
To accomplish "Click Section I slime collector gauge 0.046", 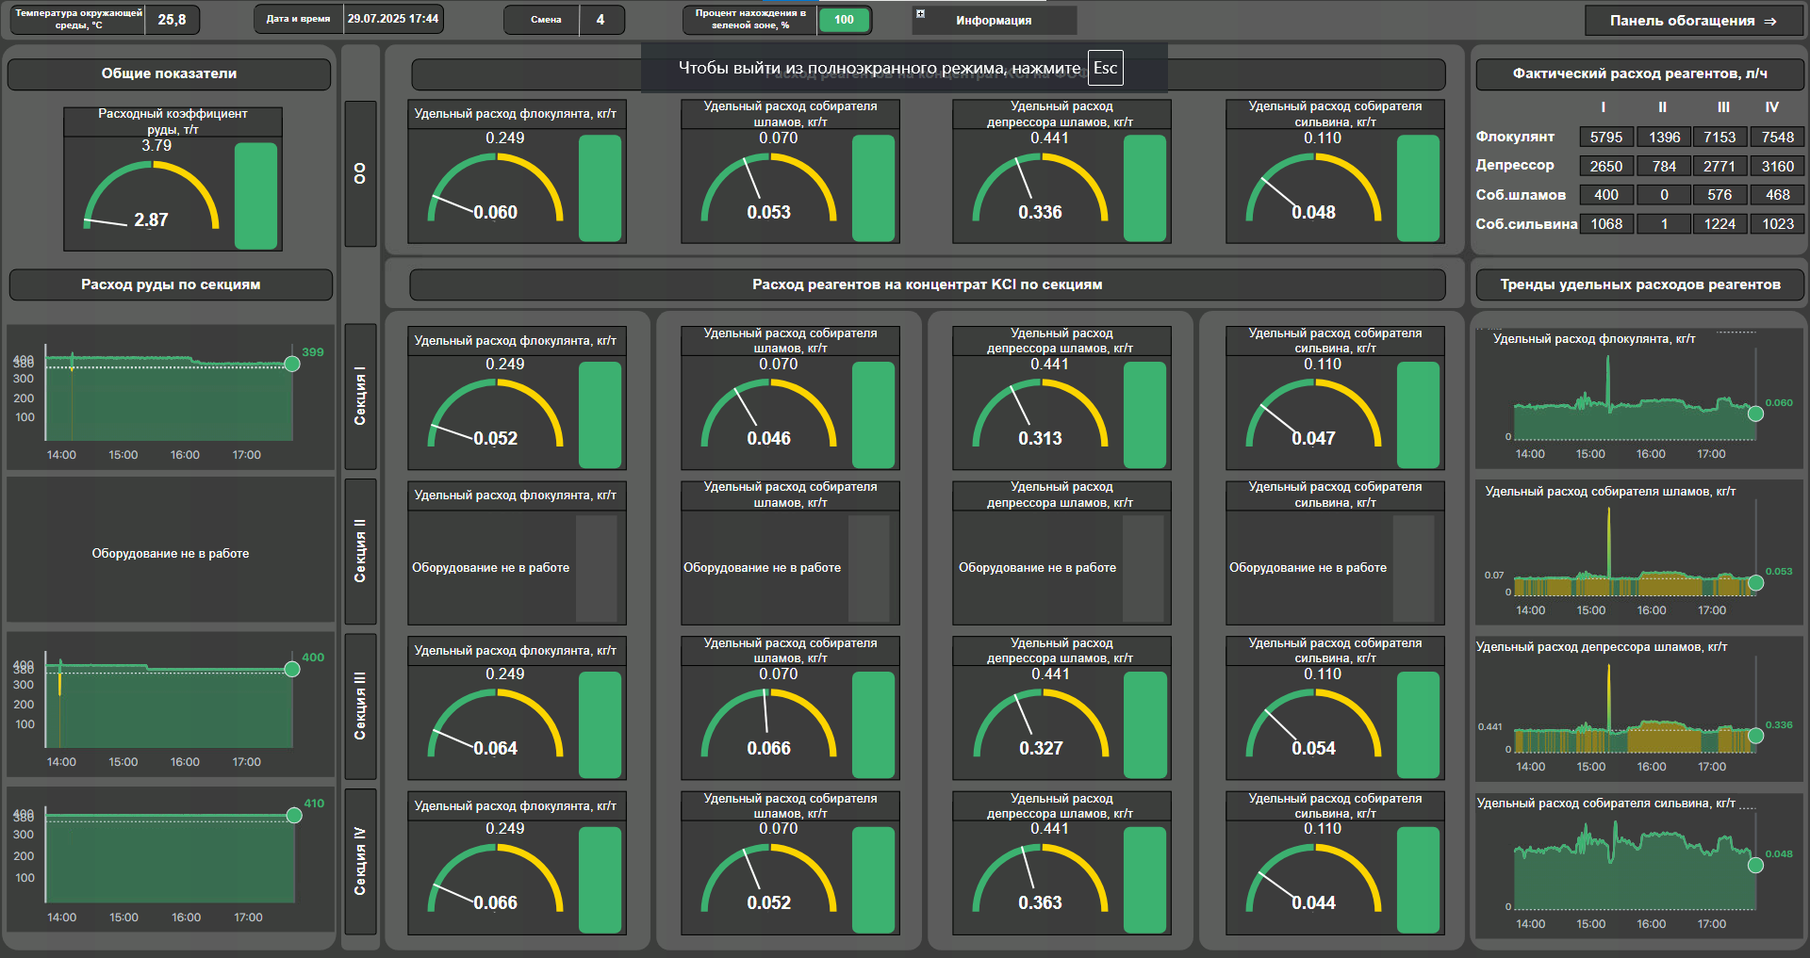I will [767, 414].
